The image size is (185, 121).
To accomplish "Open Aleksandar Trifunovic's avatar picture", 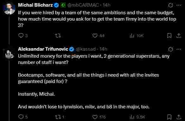I will point(9,54).
